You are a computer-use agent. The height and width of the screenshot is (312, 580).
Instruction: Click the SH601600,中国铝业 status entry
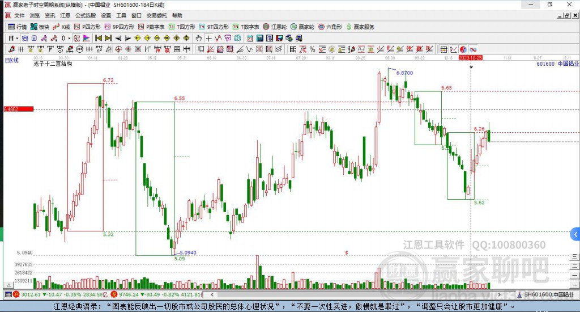point(545,294)
